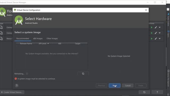Minimize the Android Virtual Device Manager window

[148, 2]
